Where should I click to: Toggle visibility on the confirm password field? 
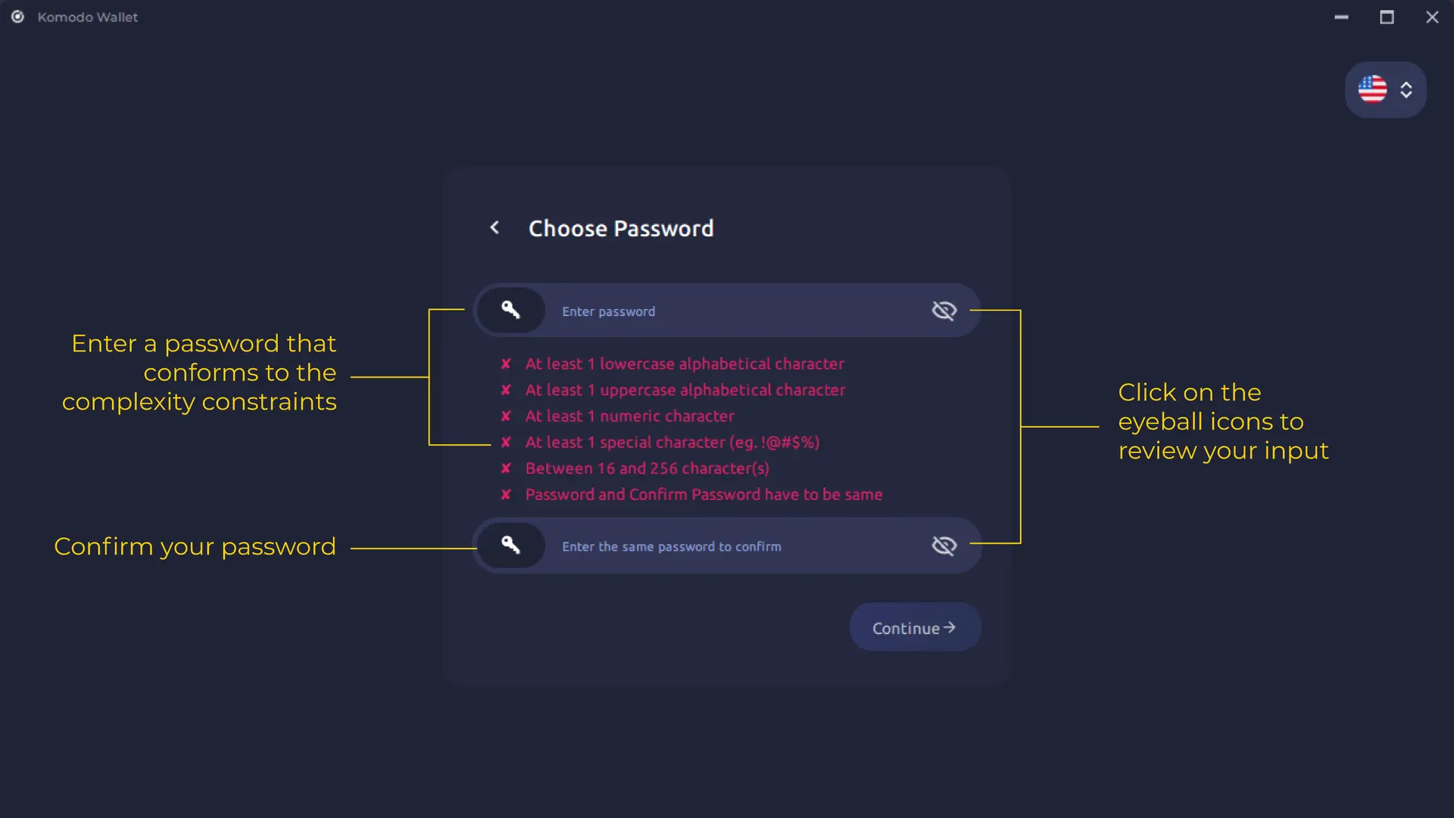coord(944,545)
